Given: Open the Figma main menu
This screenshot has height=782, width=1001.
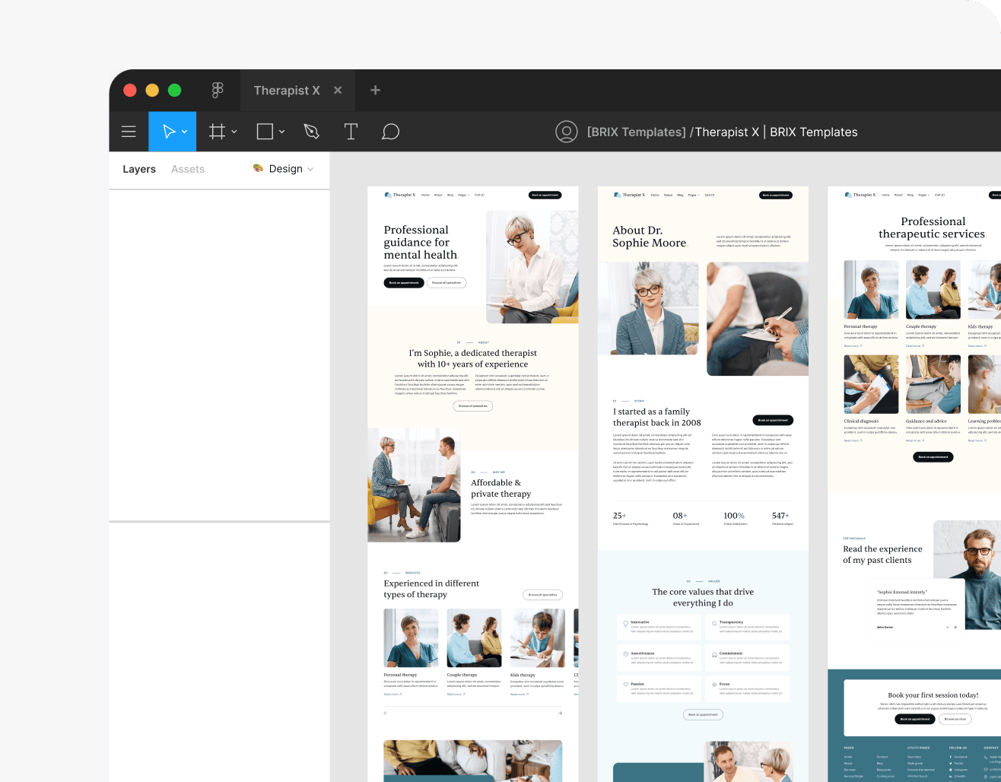Looking at the screenshot, I should [129, 131].
